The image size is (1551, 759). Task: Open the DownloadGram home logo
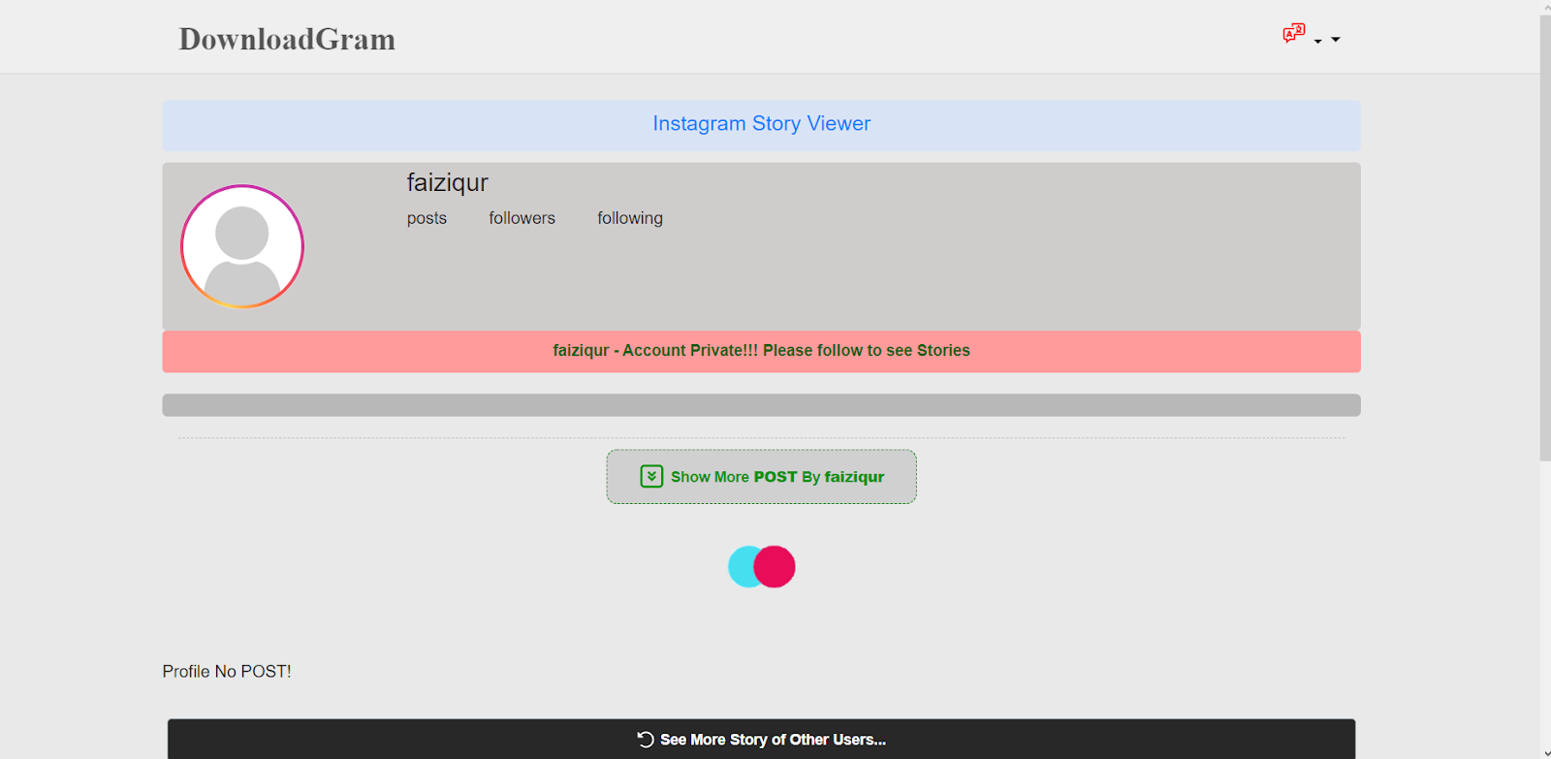coord(287,39)
